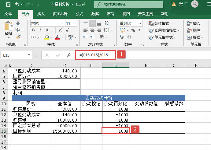Viewport: 211px width, 150px height.
Task: Click the 删除 cells button
Action: (194, 30)
